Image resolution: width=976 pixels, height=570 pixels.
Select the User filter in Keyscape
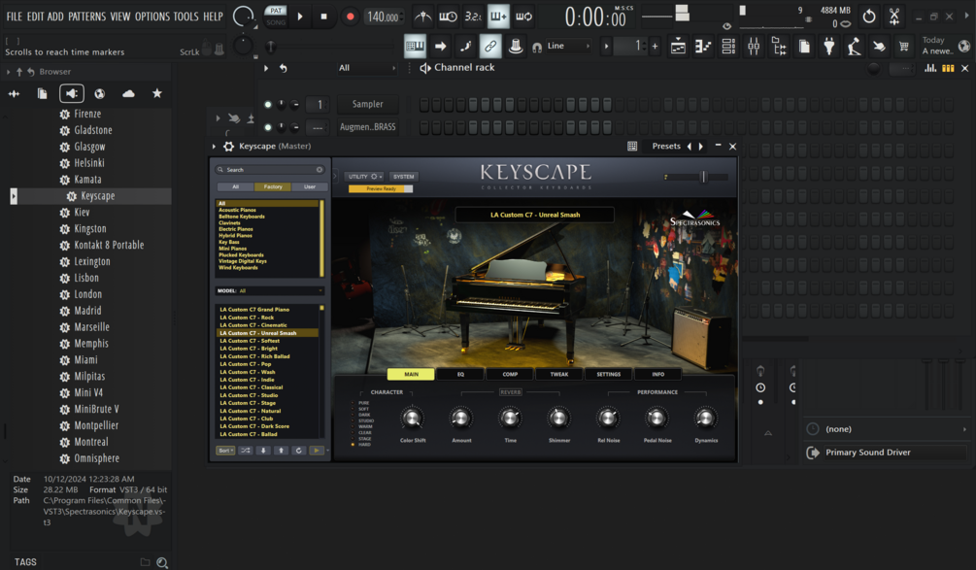click(x=310, y=186)
